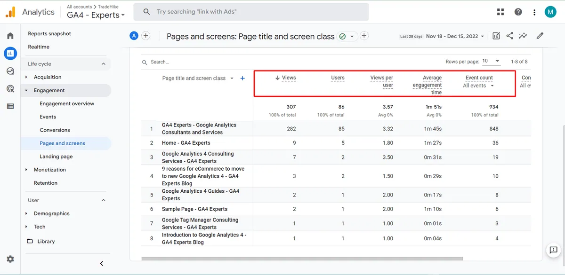Open the account avatar M
This screenshot has height=275, width=565.
pos(550,12)
